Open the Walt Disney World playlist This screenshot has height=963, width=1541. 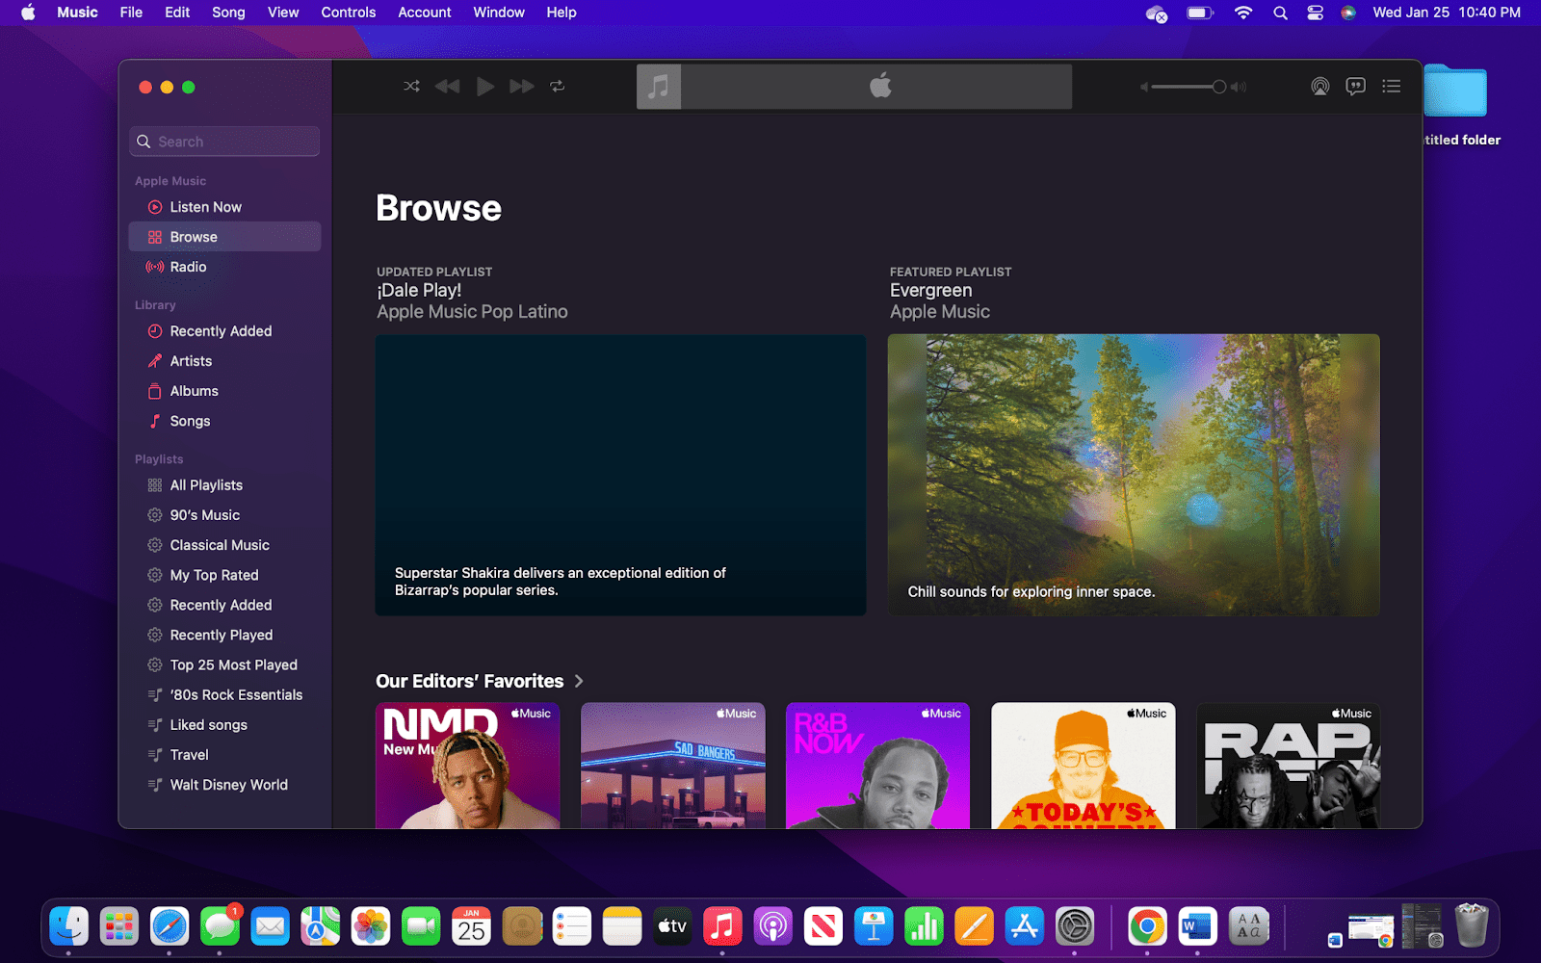(x=224, y=785)
